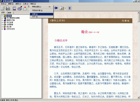This screenshot has width=140, height=102.
Task: Switch to the 搜索 tab
Action: pos(10,13)
